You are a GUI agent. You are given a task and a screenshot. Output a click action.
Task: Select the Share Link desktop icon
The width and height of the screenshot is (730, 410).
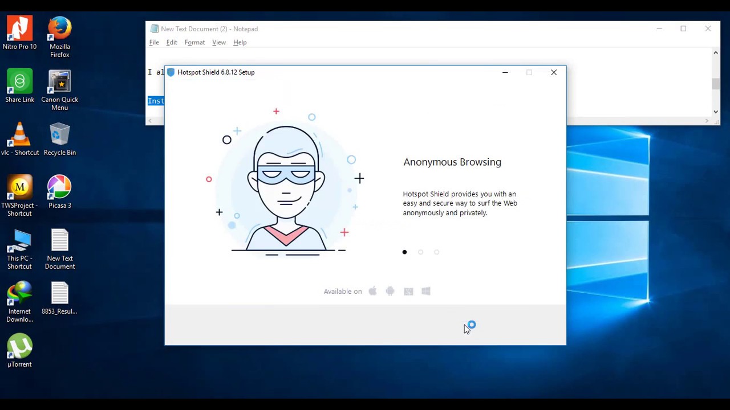point(19,86)
